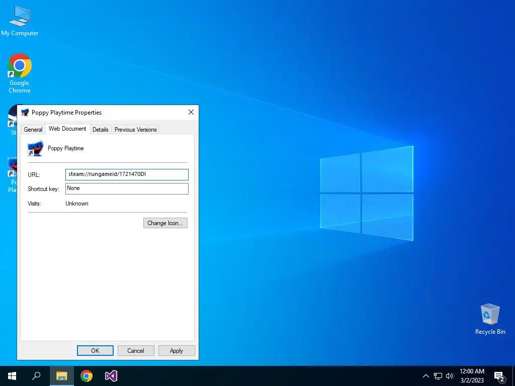Confirm the dialog with OK
The height and width of the screenshot is (386, 515).
[95, 350]
